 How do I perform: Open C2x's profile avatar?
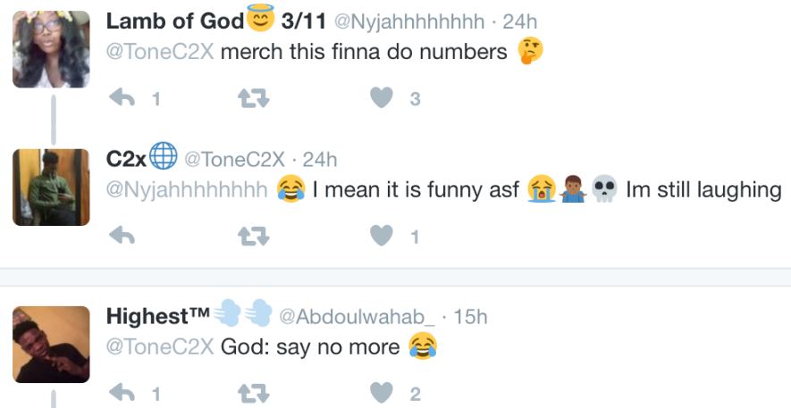pyautogui.click(x=51, y=187)
